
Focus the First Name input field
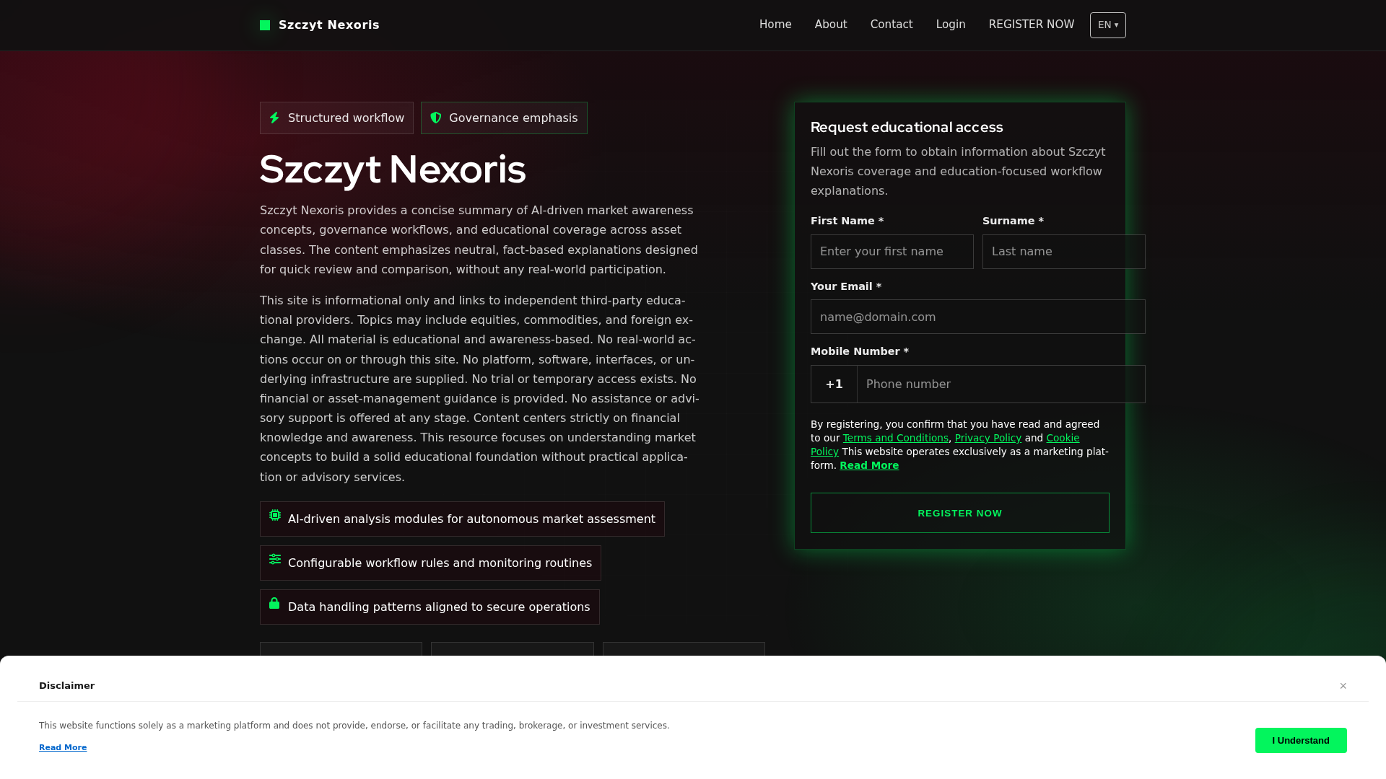(x=892, y=252)
